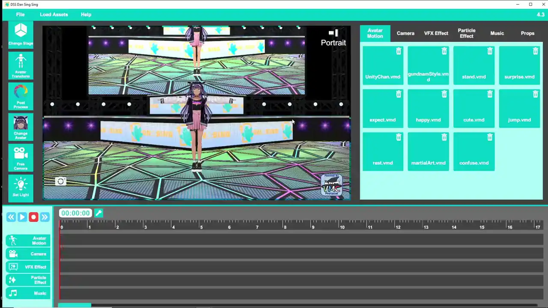The image size is (548, 308).
Task: Click the 4.3 version label
Action: 540,15
